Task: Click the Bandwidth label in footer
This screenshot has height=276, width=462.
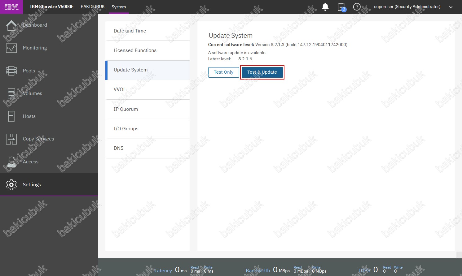Action: point(258,270)
